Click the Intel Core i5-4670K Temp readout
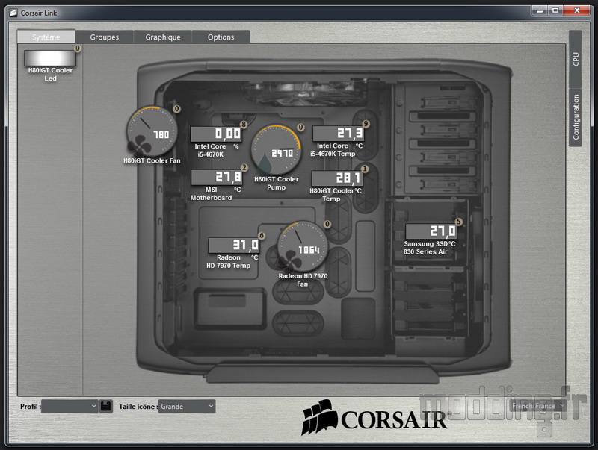This screenshot has height=450, width=598. pyautogui.click(x=339, y=134)
